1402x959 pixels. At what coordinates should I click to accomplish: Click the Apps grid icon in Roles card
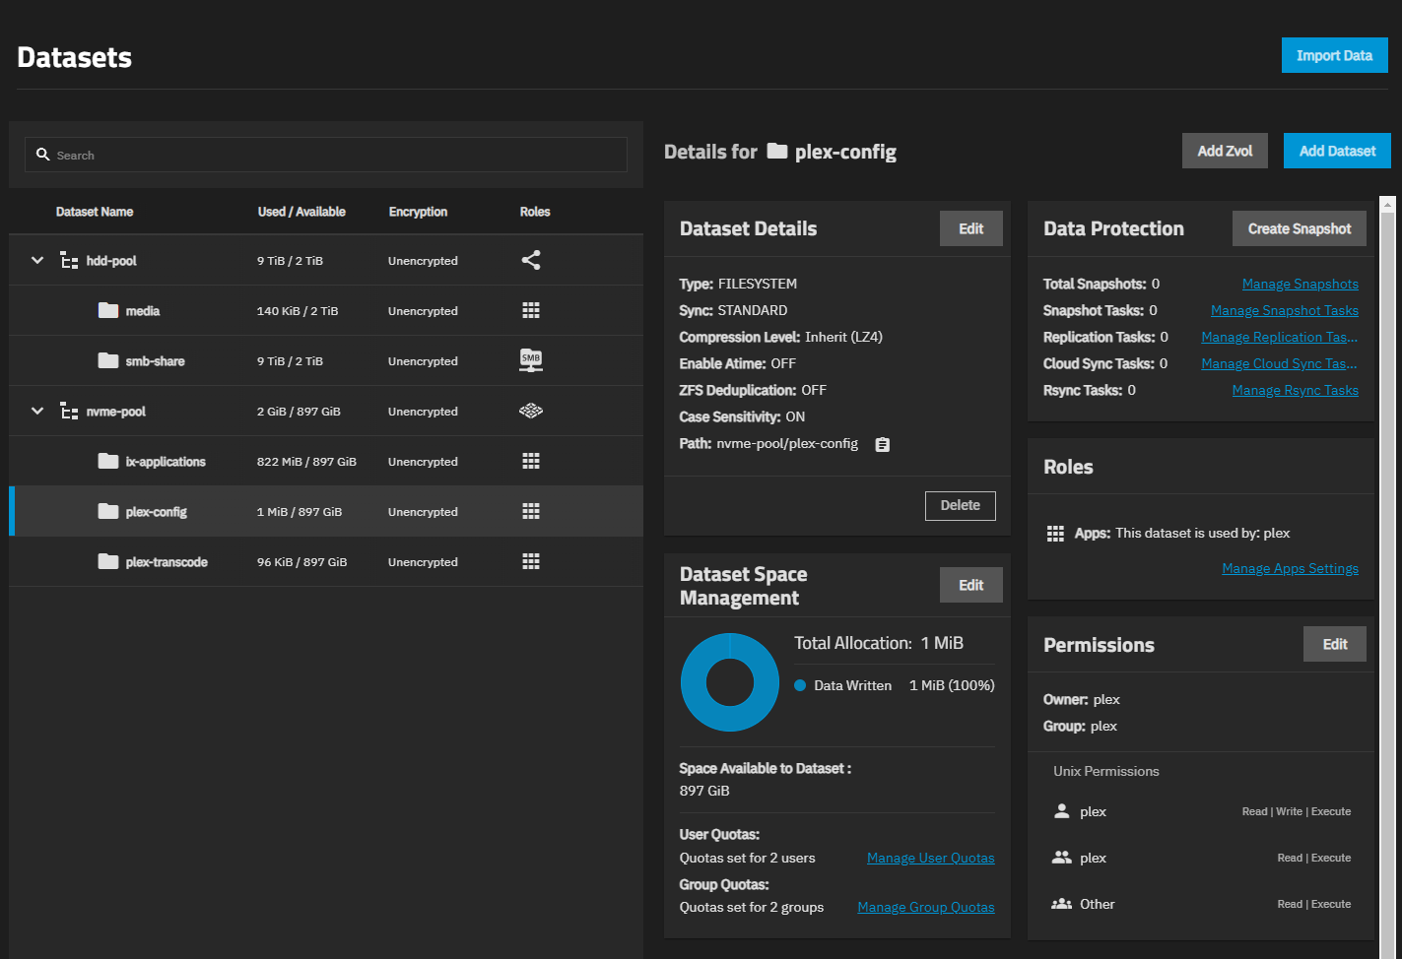click(x=1055, y=534)
